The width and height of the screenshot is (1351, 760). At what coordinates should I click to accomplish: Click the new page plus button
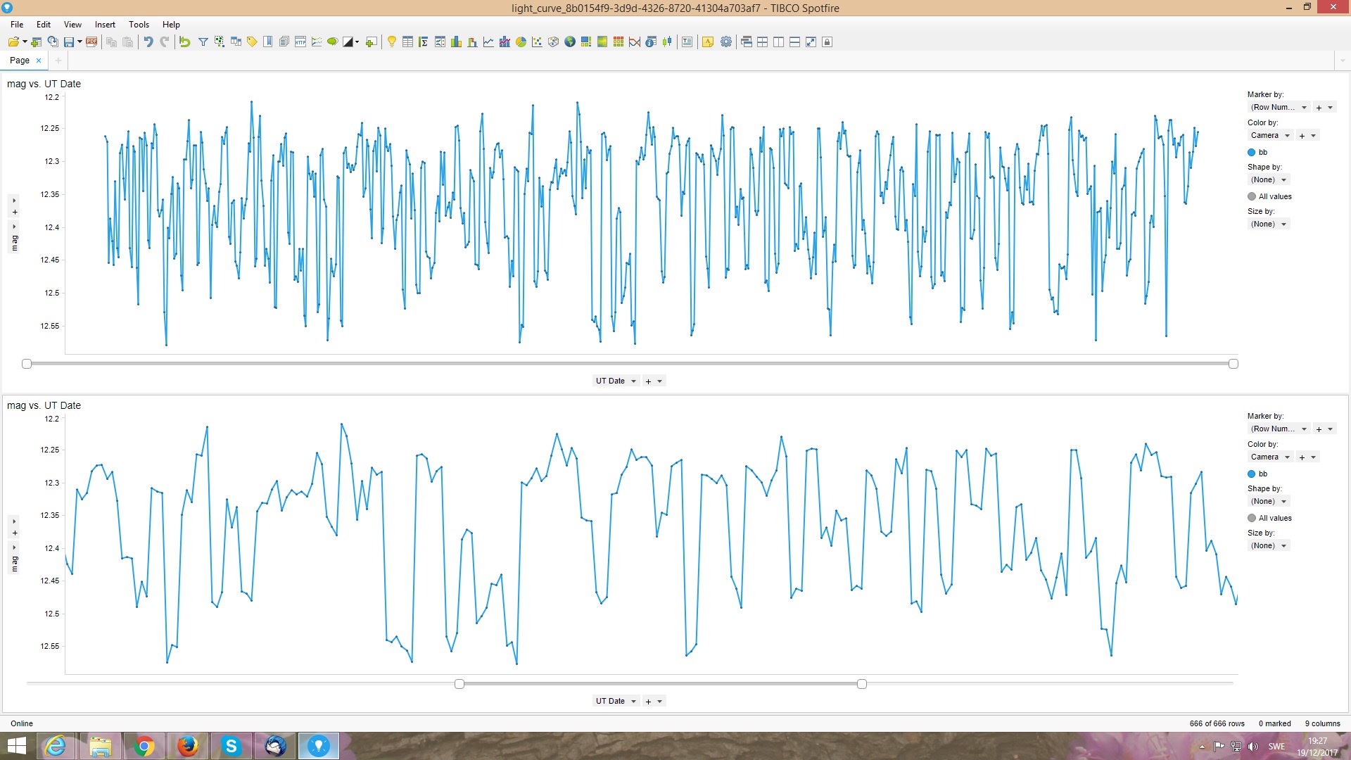pos(58,61)
